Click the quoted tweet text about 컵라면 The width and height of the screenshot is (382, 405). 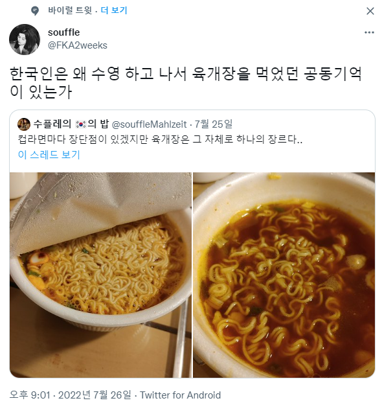coord(160,139)
